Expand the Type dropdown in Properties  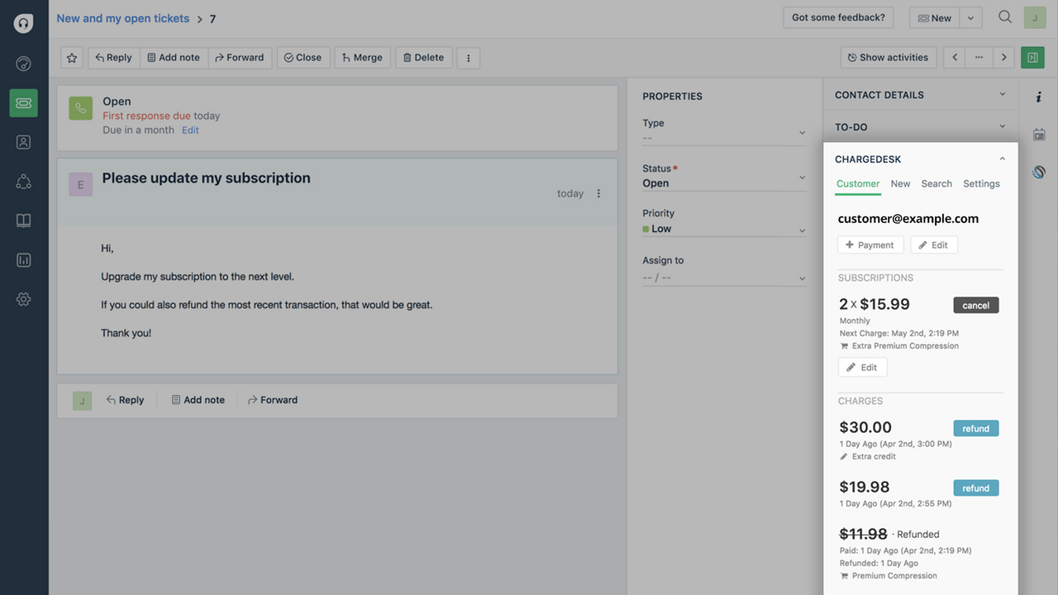(801, 132)
